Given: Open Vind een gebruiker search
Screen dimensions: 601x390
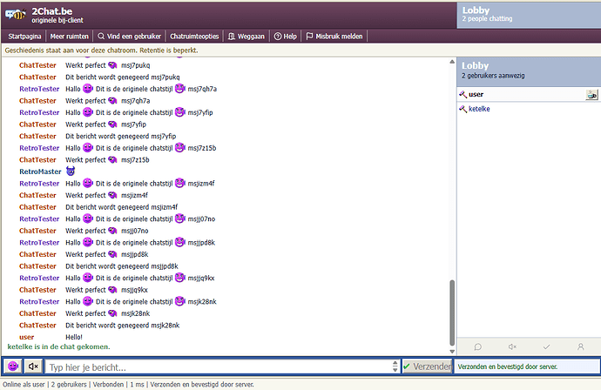Looking at the screenshot, I should coord(130,37).
